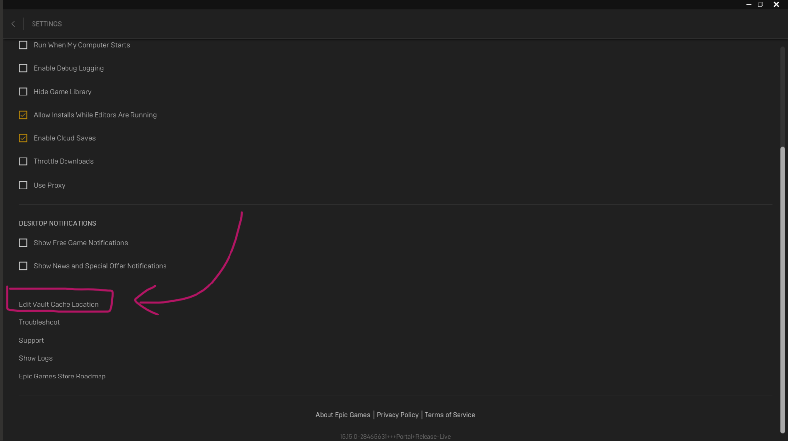This screenshot has height=441, width=788.
Task: Select Show Logs
Action: pos(35,358)
